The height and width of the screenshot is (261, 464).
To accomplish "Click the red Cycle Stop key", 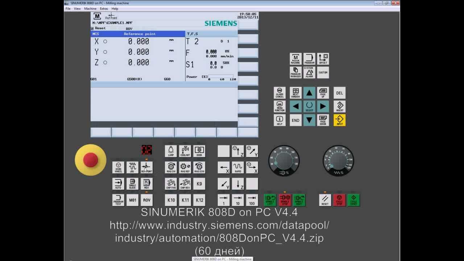I will coord(339,200).
